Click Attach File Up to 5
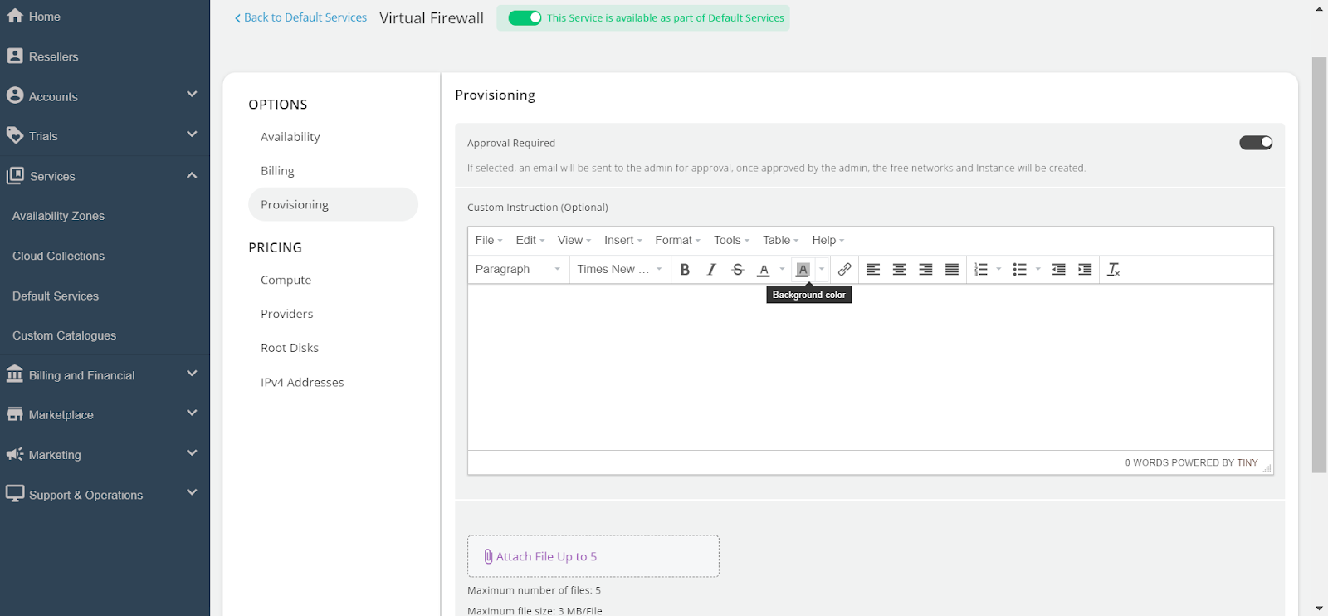The width and height of the screenshot is (1328, 616). (x=593, y=556)
